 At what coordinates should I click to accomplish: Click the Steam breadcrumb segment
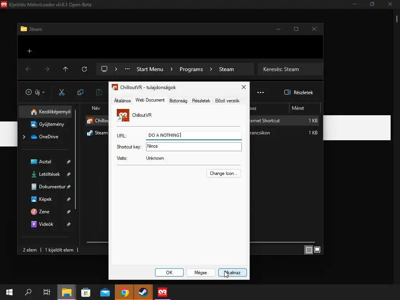coord(226,69)
